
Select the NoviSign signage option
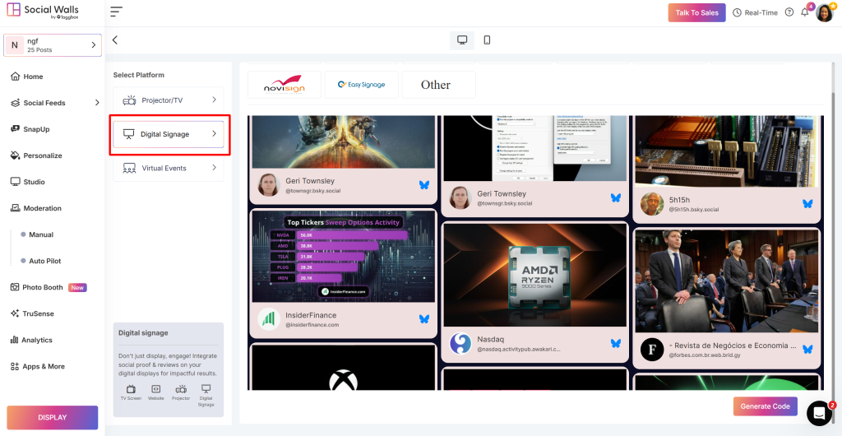(283, 85)
